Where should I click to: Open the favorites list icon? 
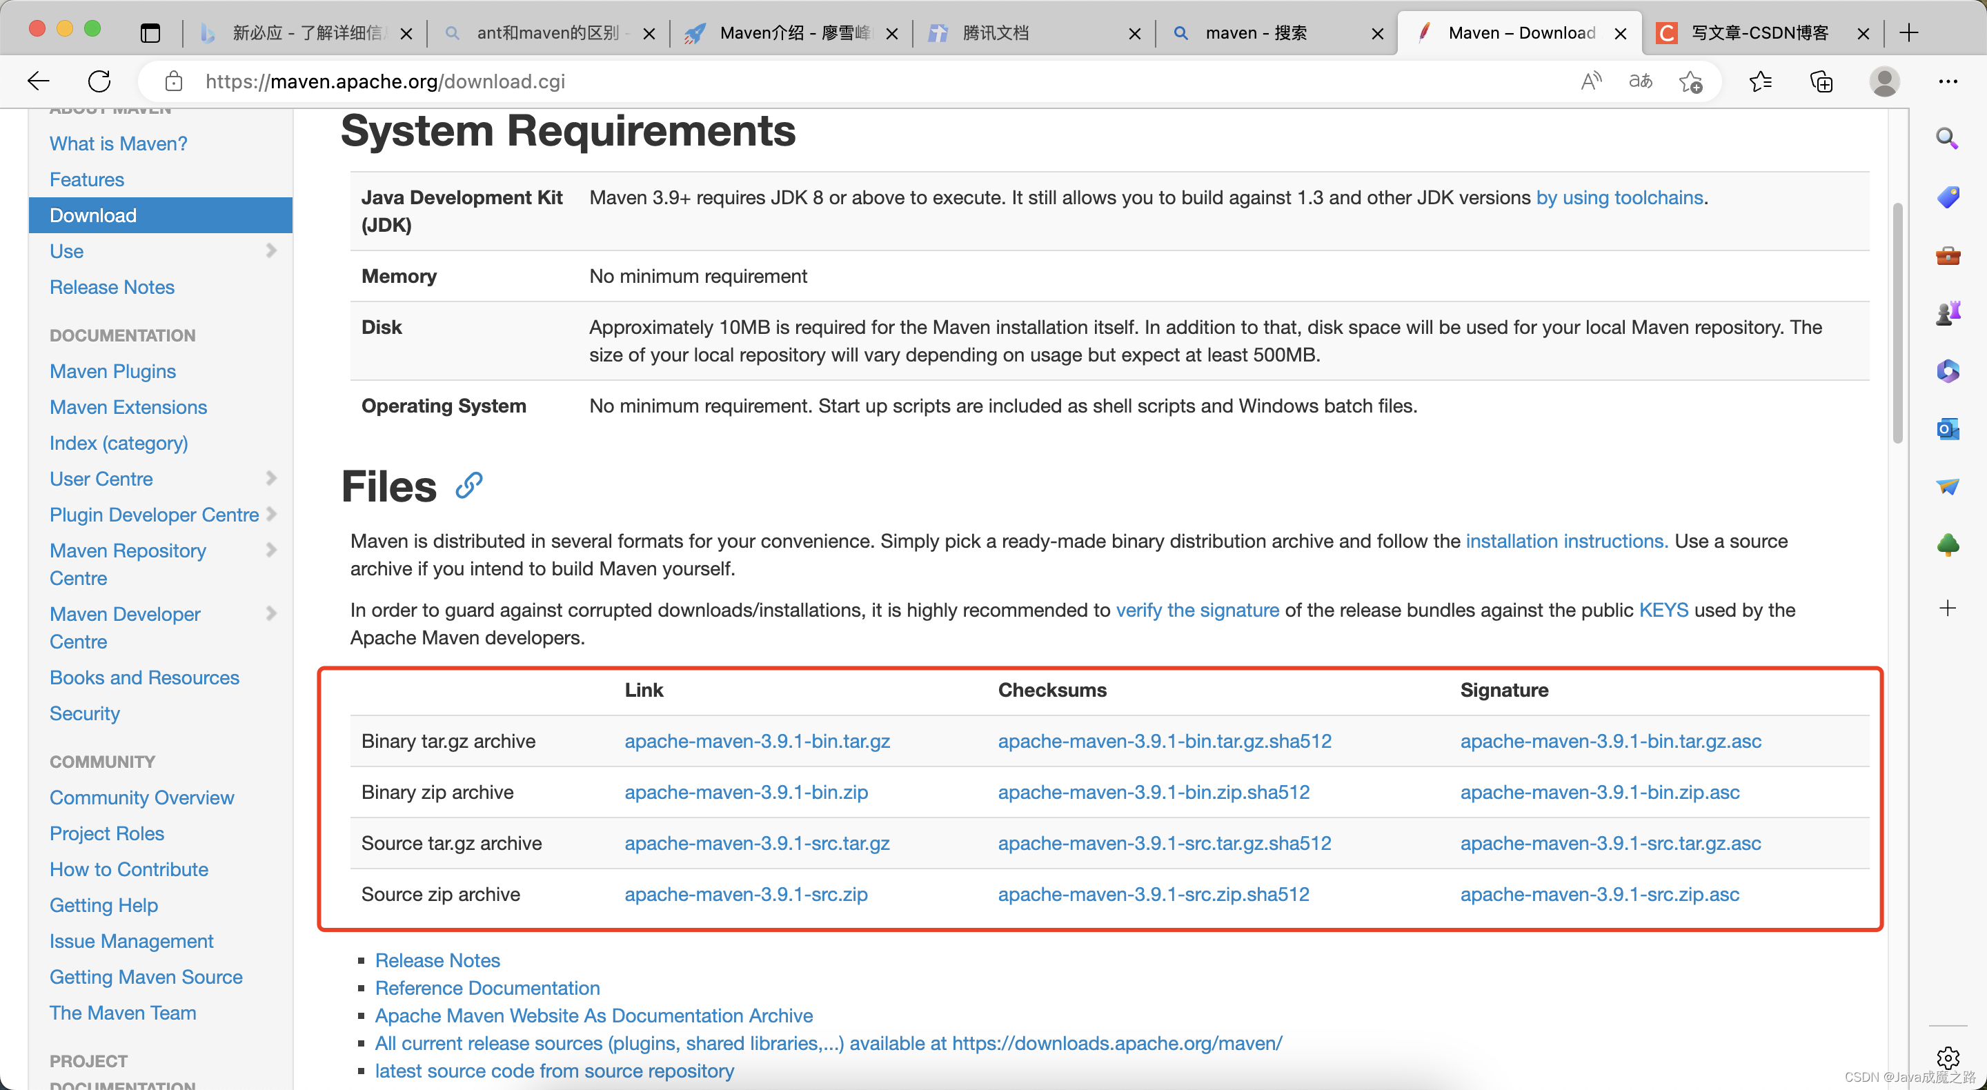pyautogui.click(x=1761, y=81)
